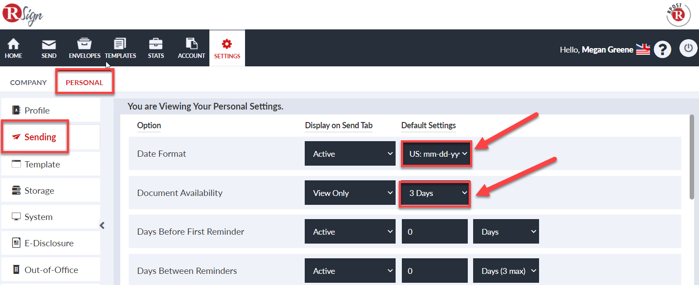Switch to the Personal tab

pos(84,82)
